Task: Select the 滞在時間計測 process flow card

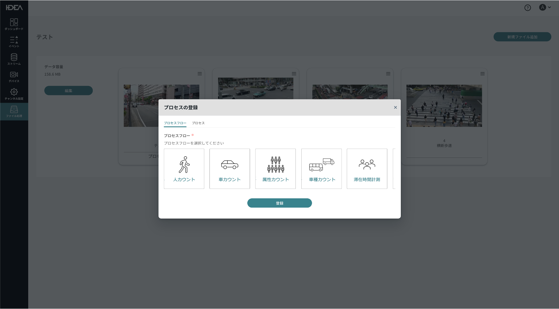Action: click(x=367, y=169)
